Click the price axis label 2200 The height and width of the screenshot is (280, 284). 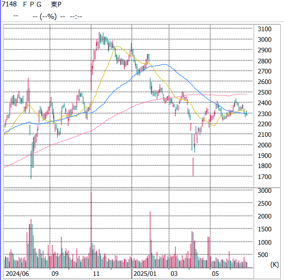coord(264,124)
